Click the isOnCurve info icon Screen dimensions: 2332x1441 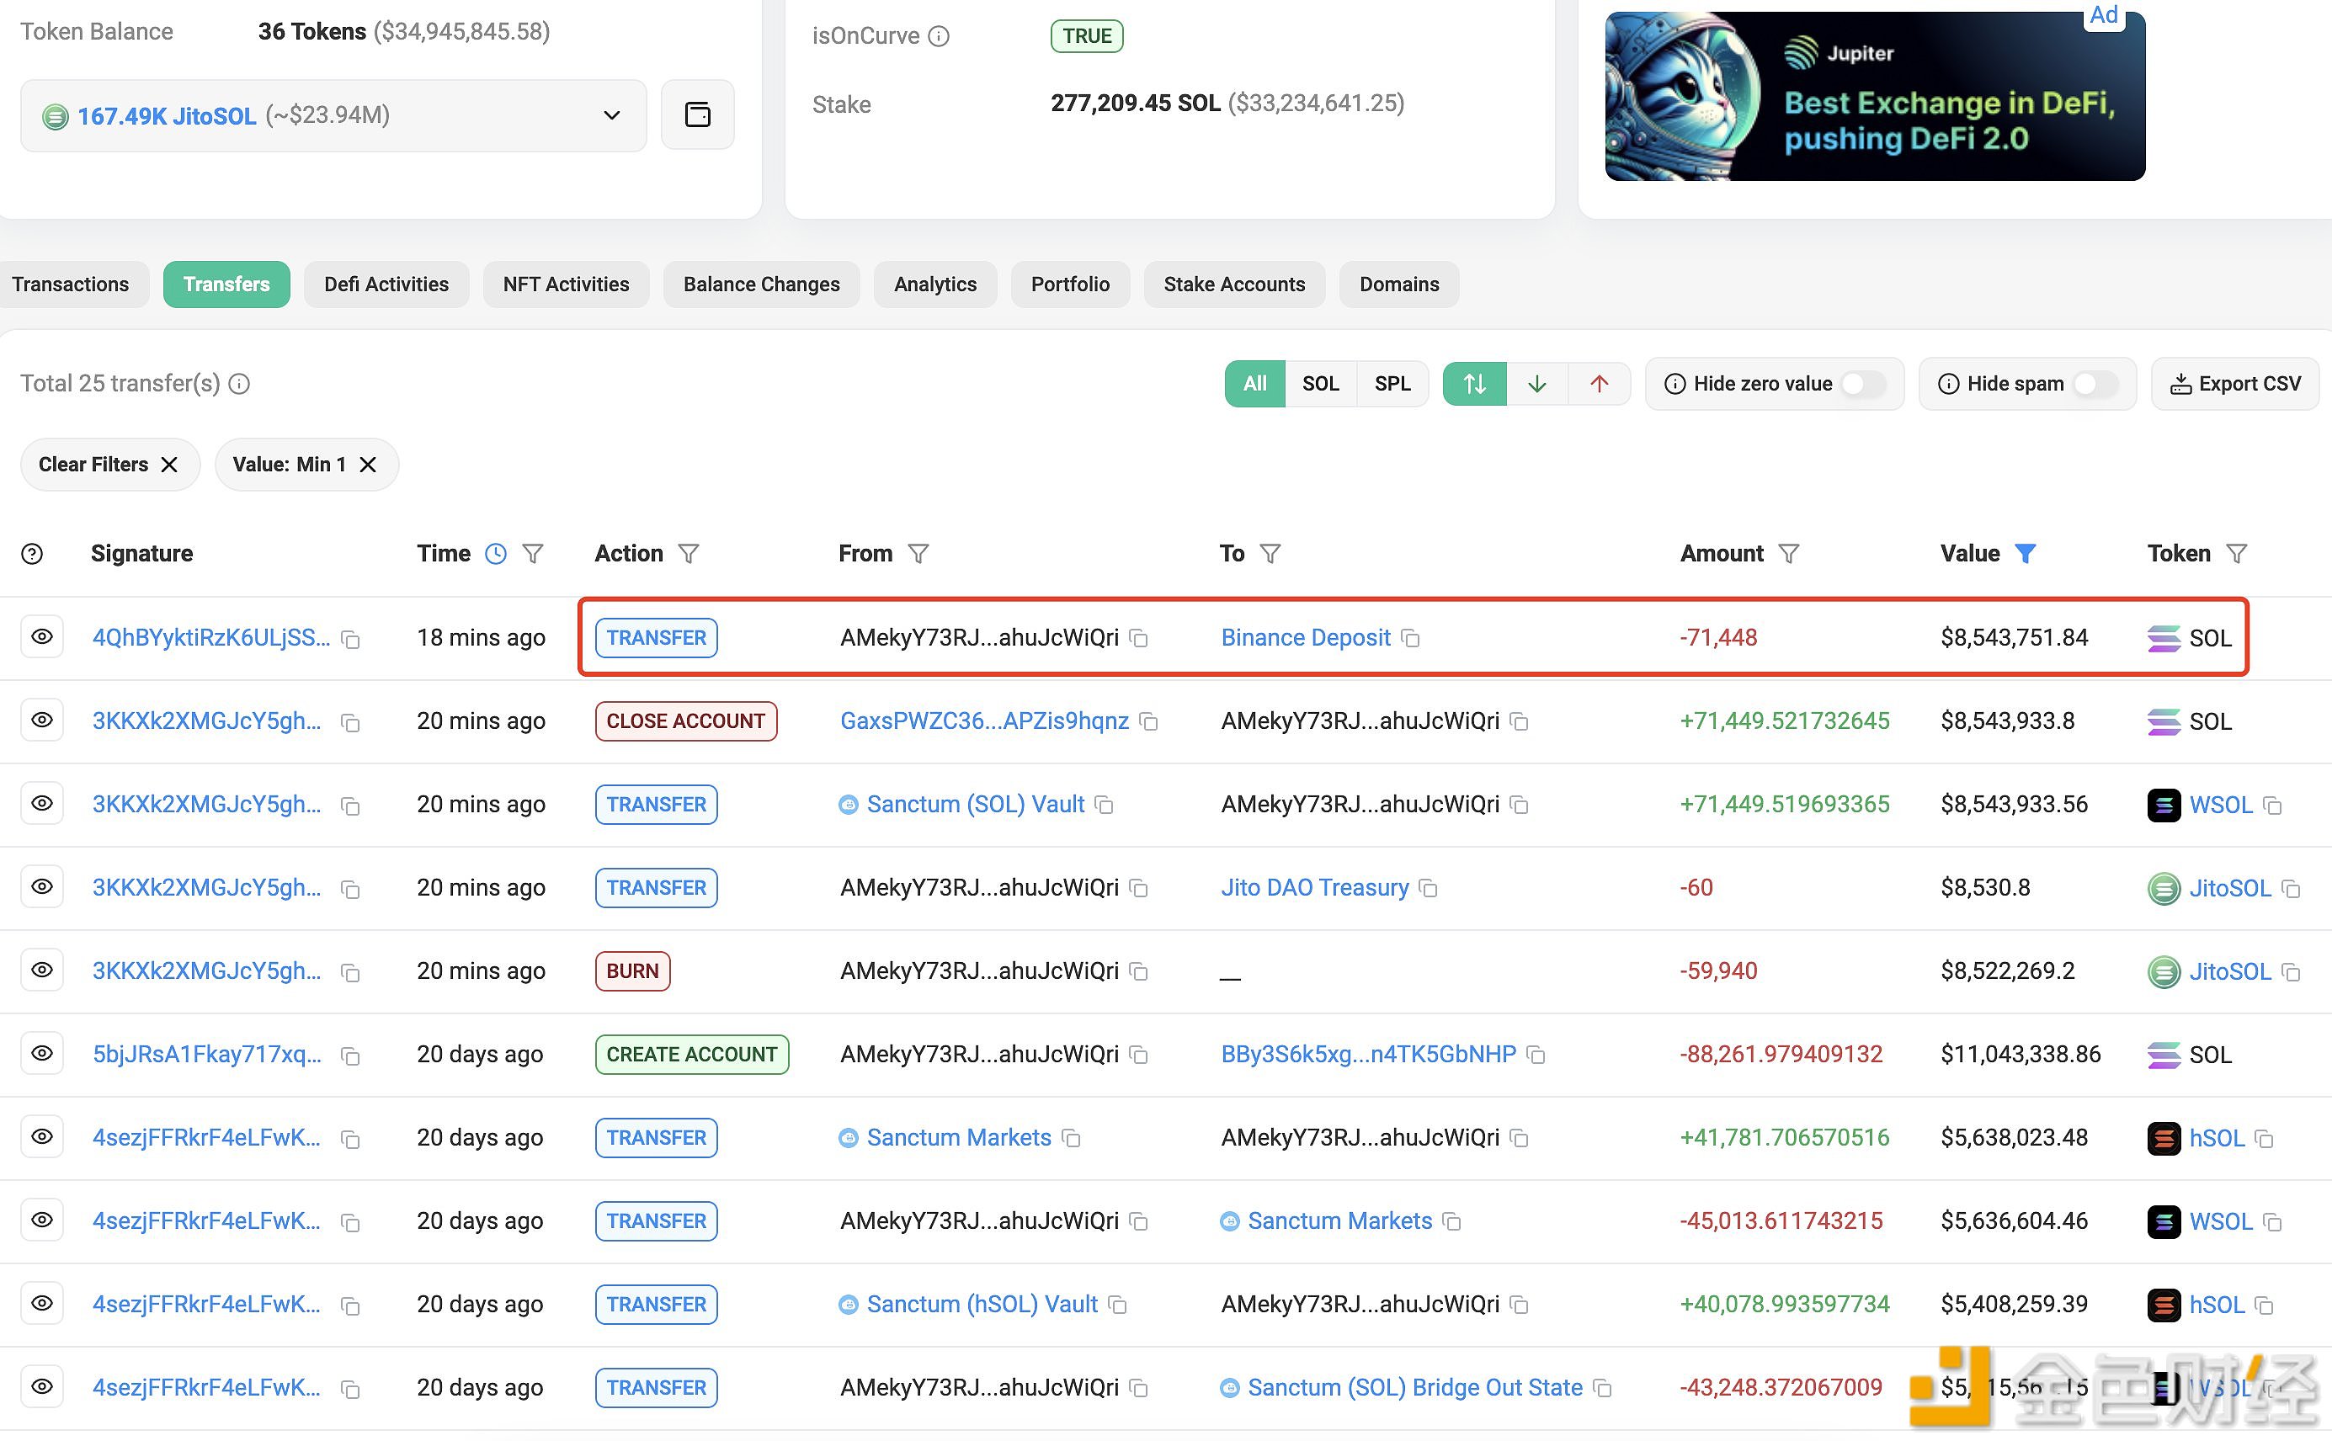click(x=939, y=36)
